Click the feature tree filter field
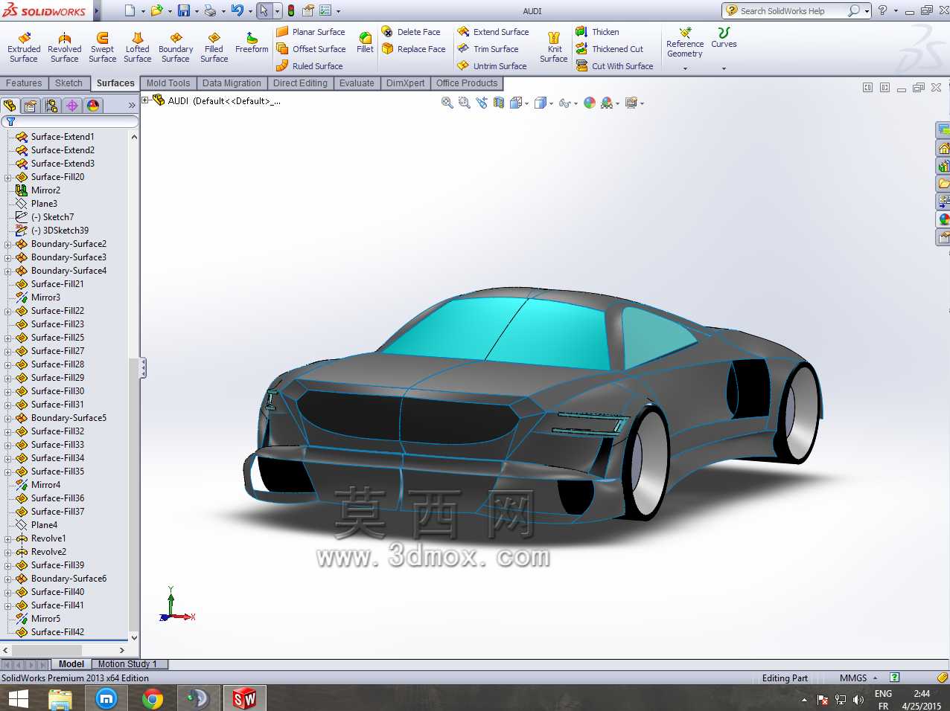This screenshot has height=711, width=950. pyautogui.click(x=70, y=121)
